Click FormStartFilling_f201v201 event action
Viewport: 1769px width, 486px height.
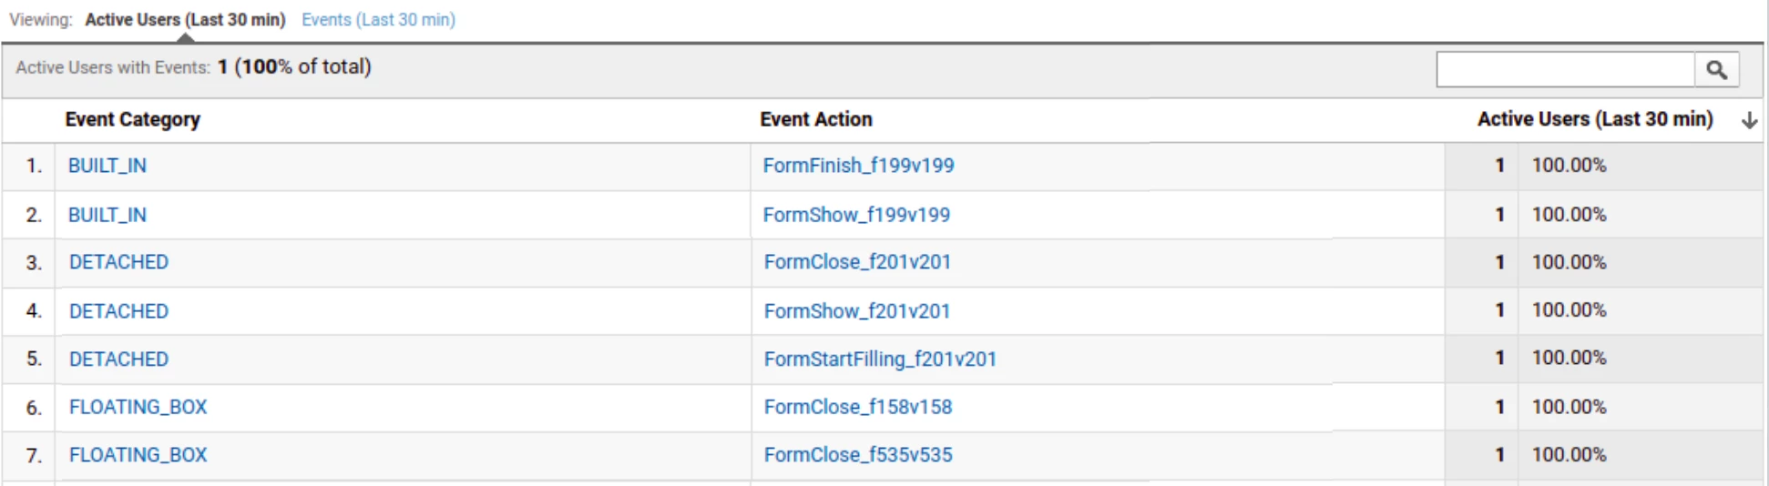(880, 359)
